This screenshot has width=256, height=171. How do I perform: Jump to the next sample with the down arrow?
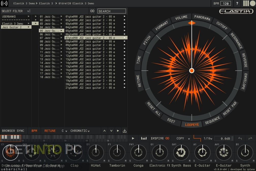point(111,131)
